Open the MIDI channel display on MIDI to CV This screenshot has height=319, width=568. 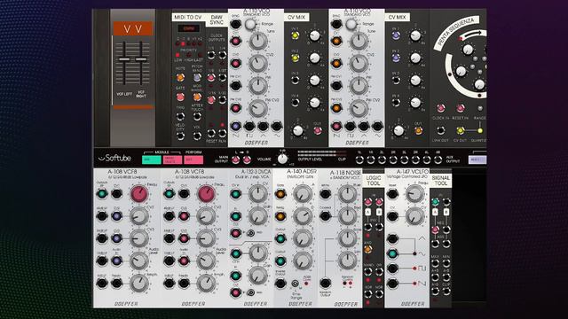[188, 28]
